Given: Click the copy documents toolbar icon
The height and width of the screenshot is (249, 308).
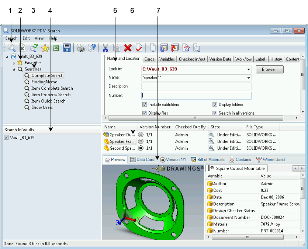Looking at the screenshot, I should [x=117, y=48].
